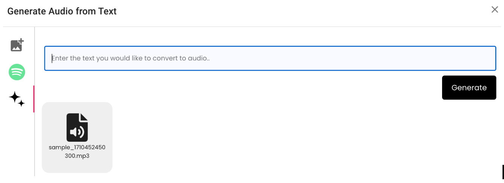Click the Generate Audio from Text heading
The image size is (504, 183).
pos(62,11)
